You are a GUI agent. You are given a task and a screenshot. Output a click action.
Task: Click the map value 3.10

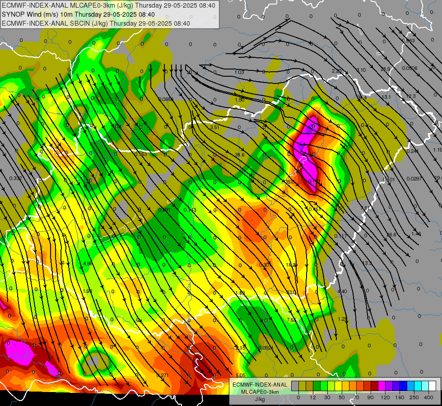[361, 70]
